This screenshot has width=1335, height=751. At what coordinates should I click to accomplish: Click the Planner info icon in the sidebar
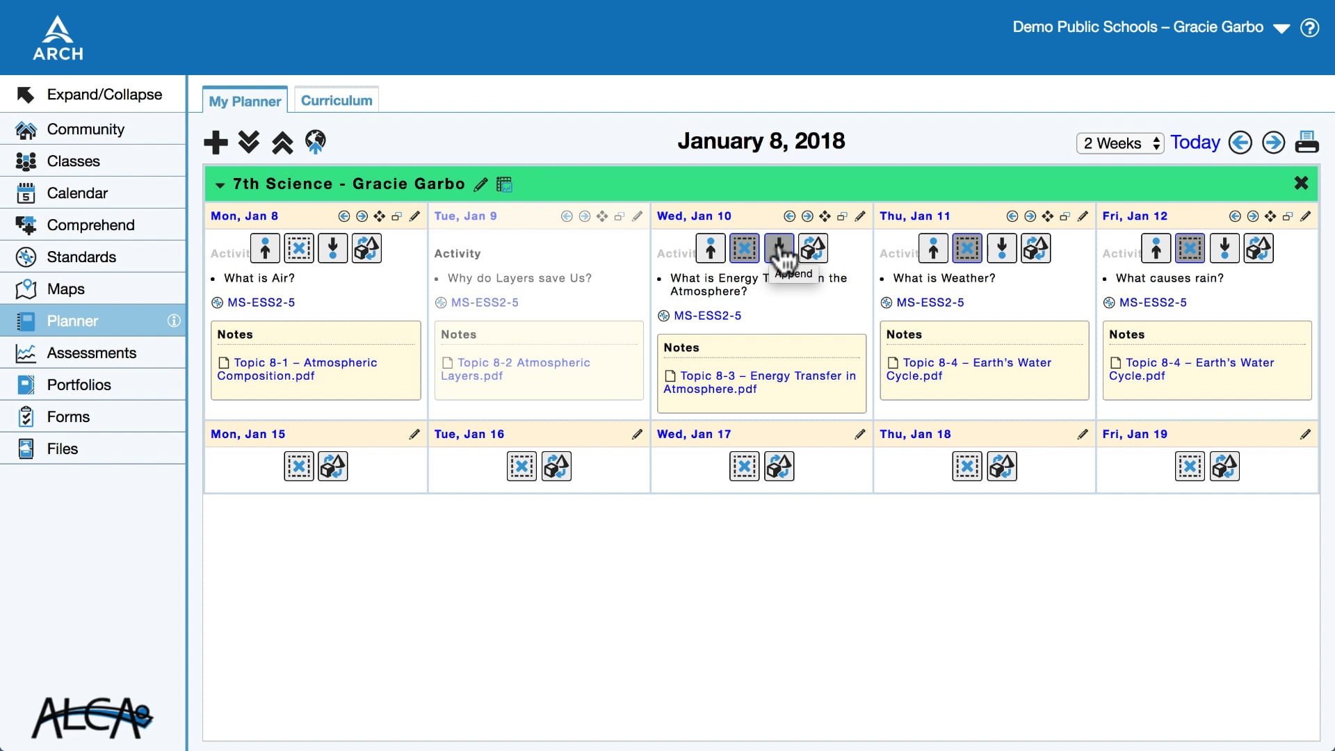[174, 321]
